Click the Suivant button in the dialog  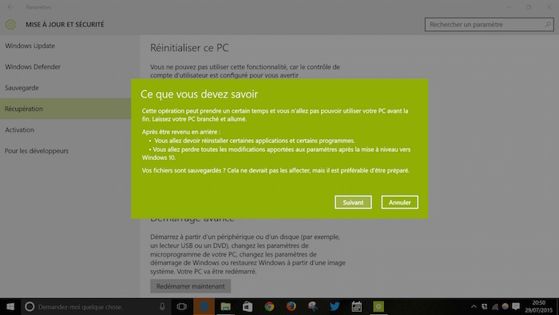(x=353, y=202)
